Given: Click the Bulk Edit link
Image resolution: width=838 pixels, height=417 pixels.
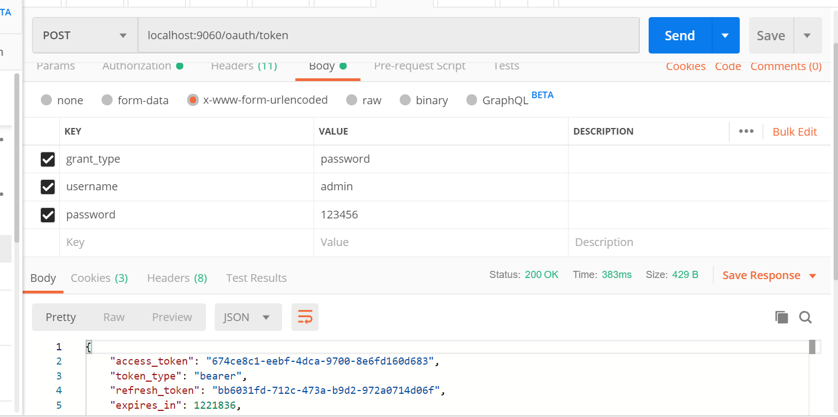Looking at the screenshot, I should [795, 132].
